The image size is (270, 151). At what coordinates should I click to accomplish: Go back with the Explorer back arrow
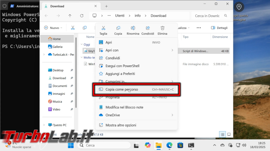pyautogui.click(x=47, y=16)
